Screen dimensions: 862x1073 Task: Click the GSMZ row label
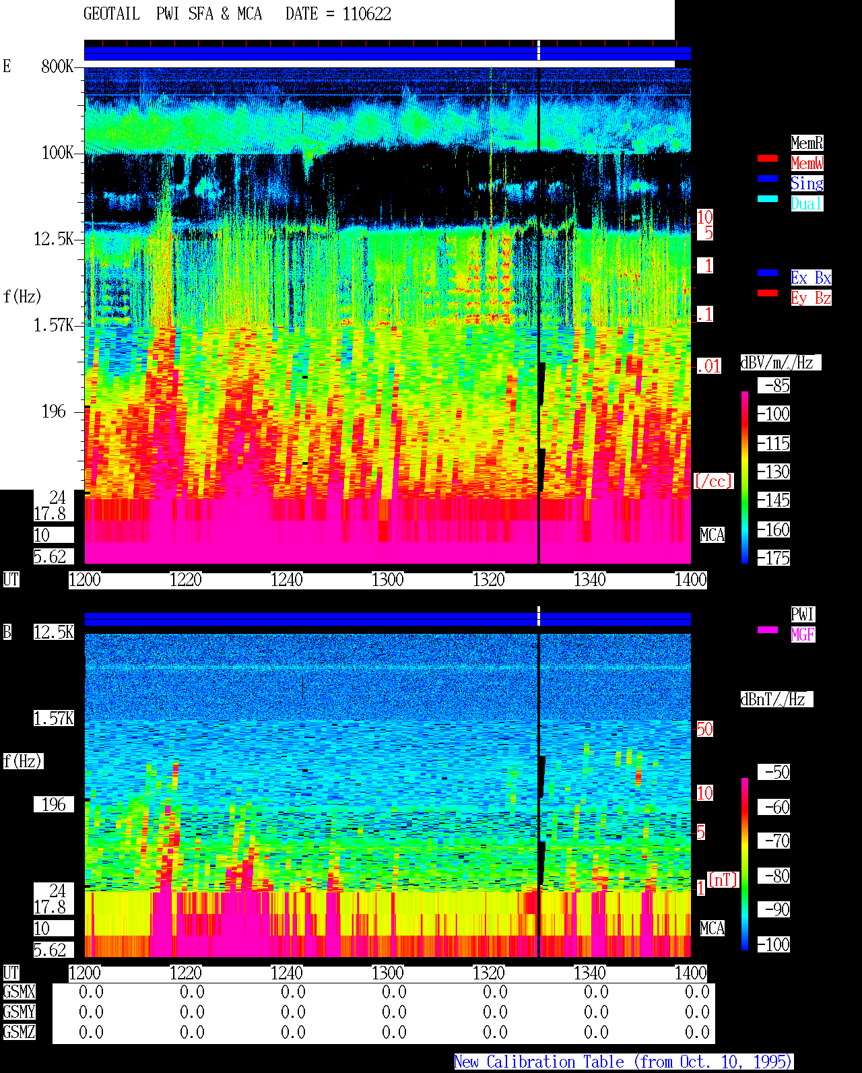pos(19,1032)
